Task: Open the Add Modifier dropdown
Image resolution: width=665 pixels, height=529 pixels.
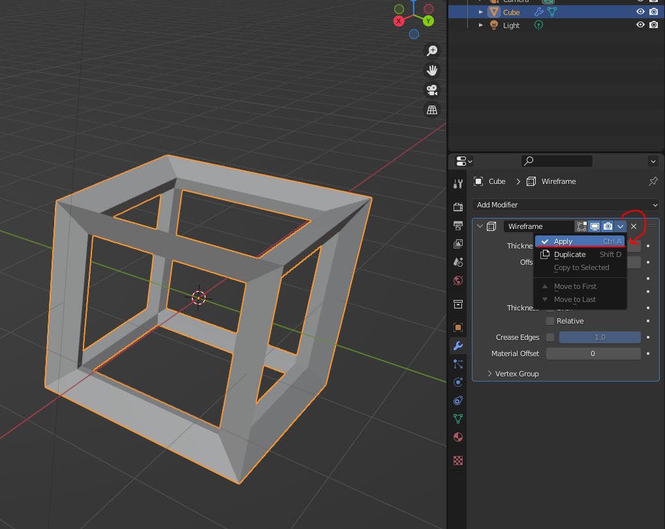Action: pyautogui.click(x=565, y=205)
